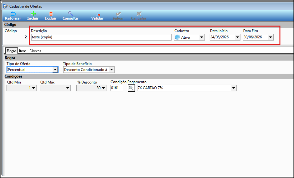Open the % Desconto dropdown
The width and height of the screenshot is (294, 178).
tap(104, 88)
